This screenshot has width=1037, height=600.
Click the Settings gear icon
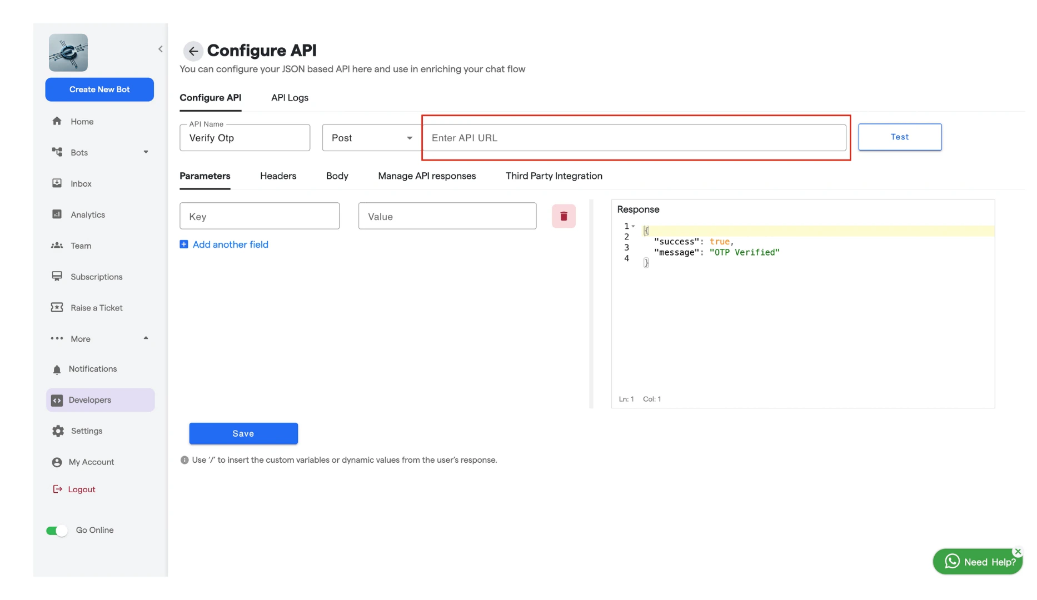coord(58,431)
